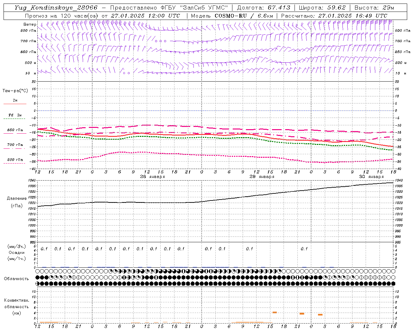This screenshot has width=412, height=329.
Task: Click the Давление pressure panel label
Action: point(17,199)
